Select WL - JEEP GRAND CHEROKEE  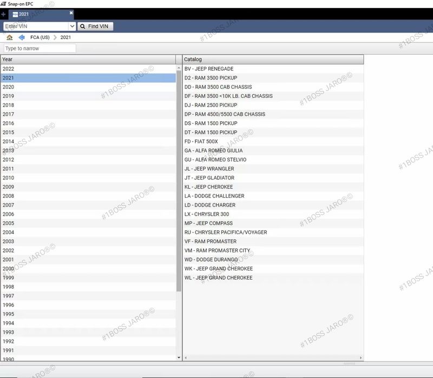tap(273, 277)
